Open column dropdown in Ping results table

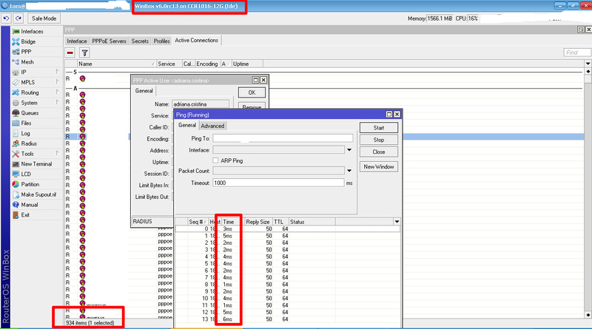coord(397,222)
